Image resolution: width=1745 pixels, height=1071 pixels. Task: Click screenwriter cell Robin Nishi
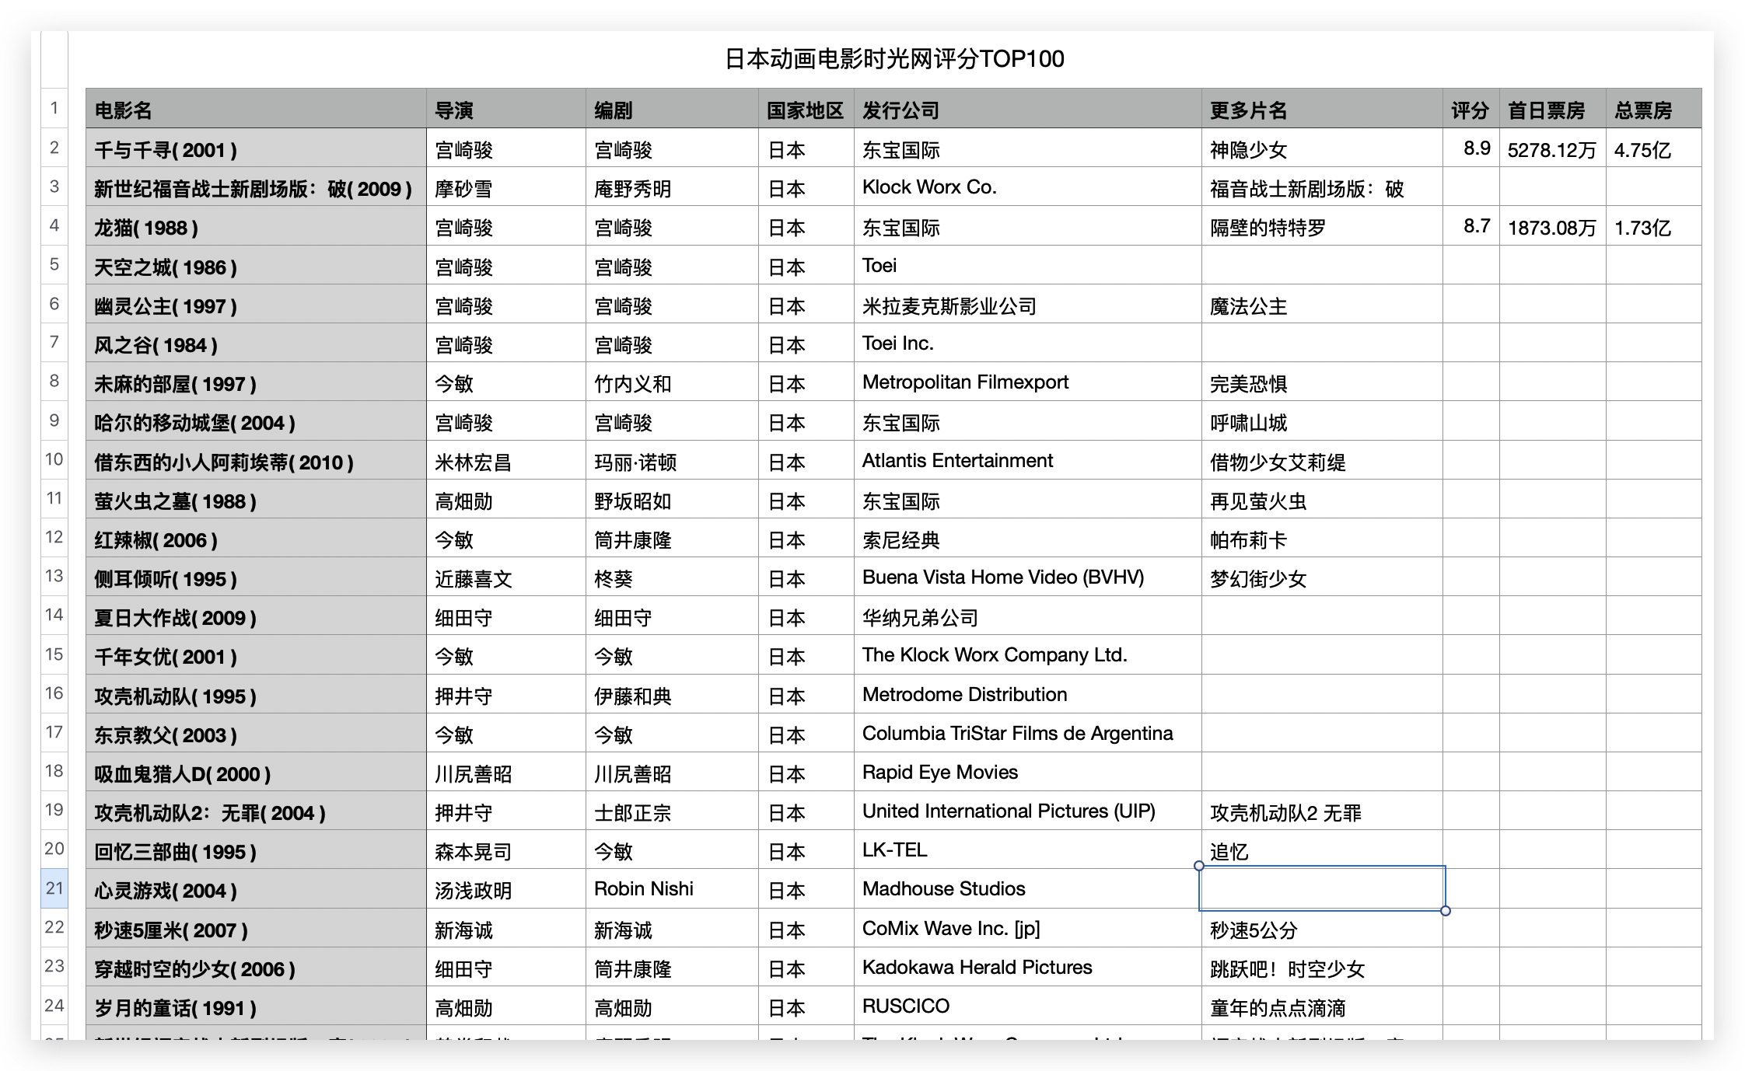pyautogui.click(x=672, y=889)
